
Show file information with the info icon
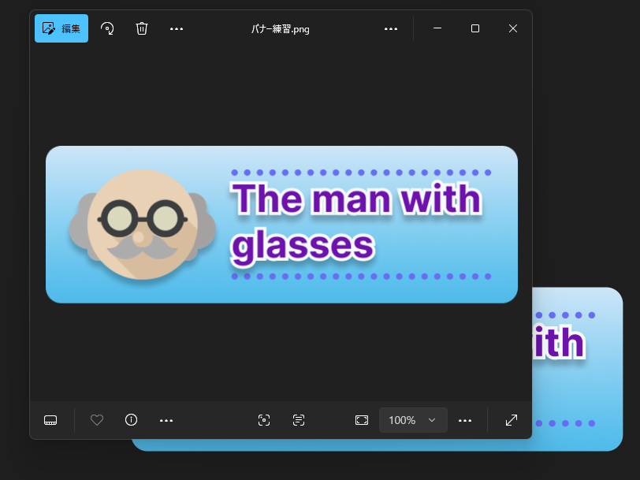click(x=132, y=420)
